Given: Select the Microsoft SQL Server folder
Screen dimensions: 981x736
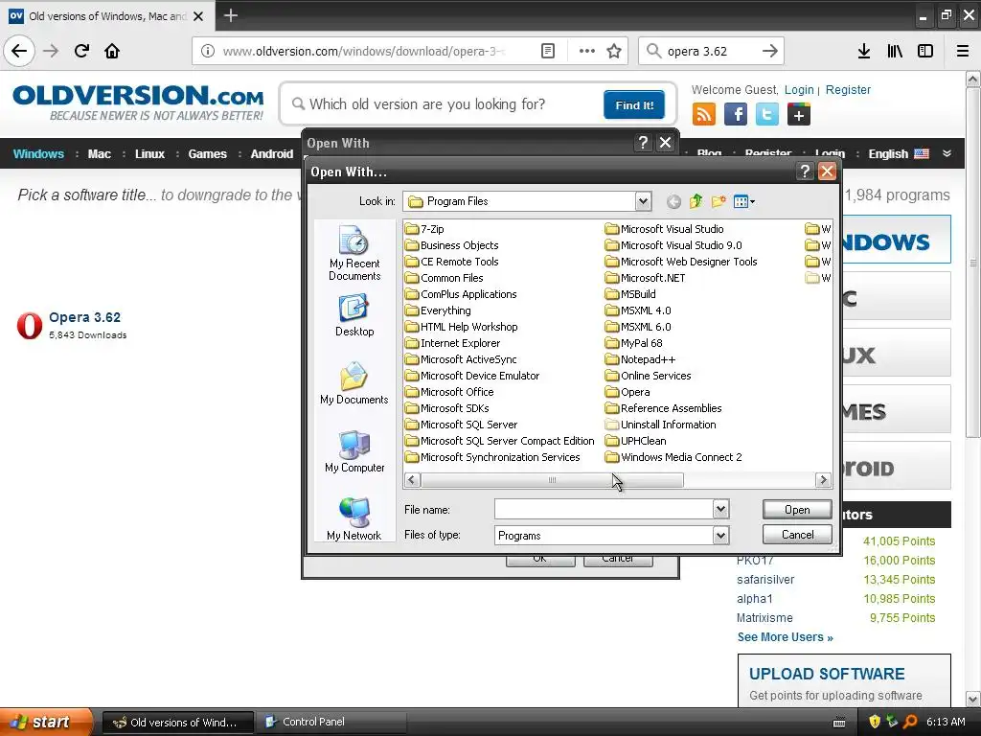Looking at the screenshot, I should (x=462, y=425).
